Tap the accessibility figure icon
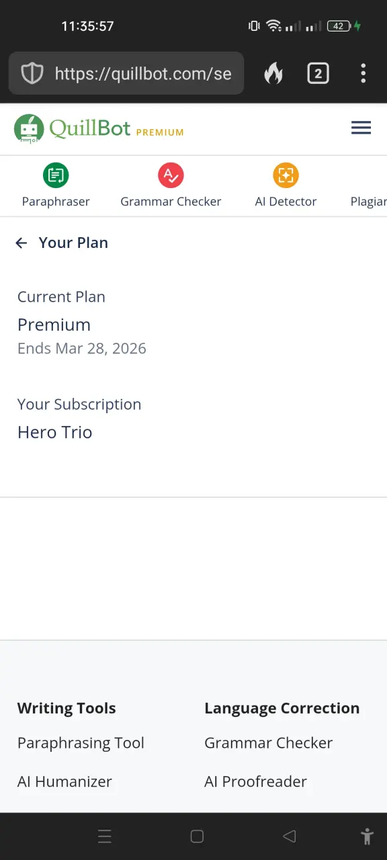Viewport: 387px width, 860px height. pyautogui.click(x=367, y=836)
